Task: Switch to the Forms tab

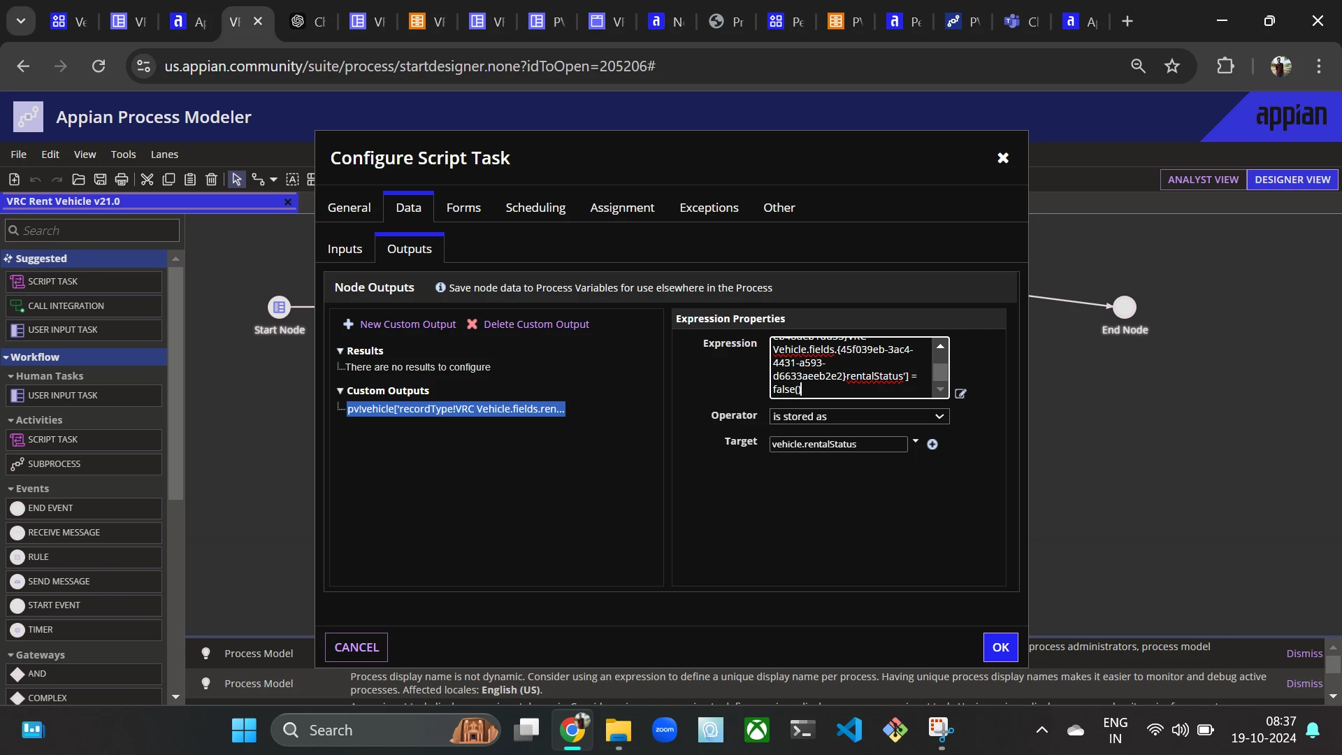Action: (463, 208)
